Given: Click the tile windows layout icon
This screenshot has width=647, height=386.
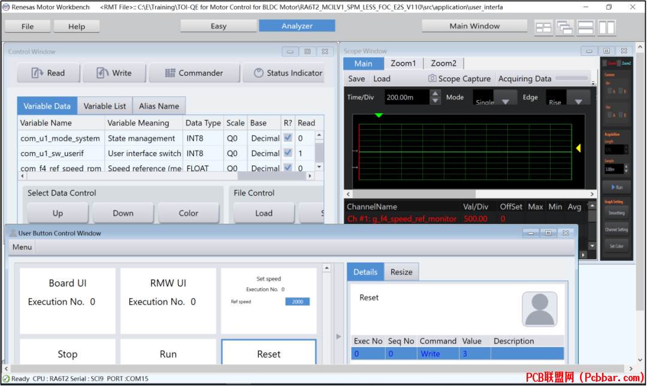Looking at the screenshot, I should tap(543, 28).
